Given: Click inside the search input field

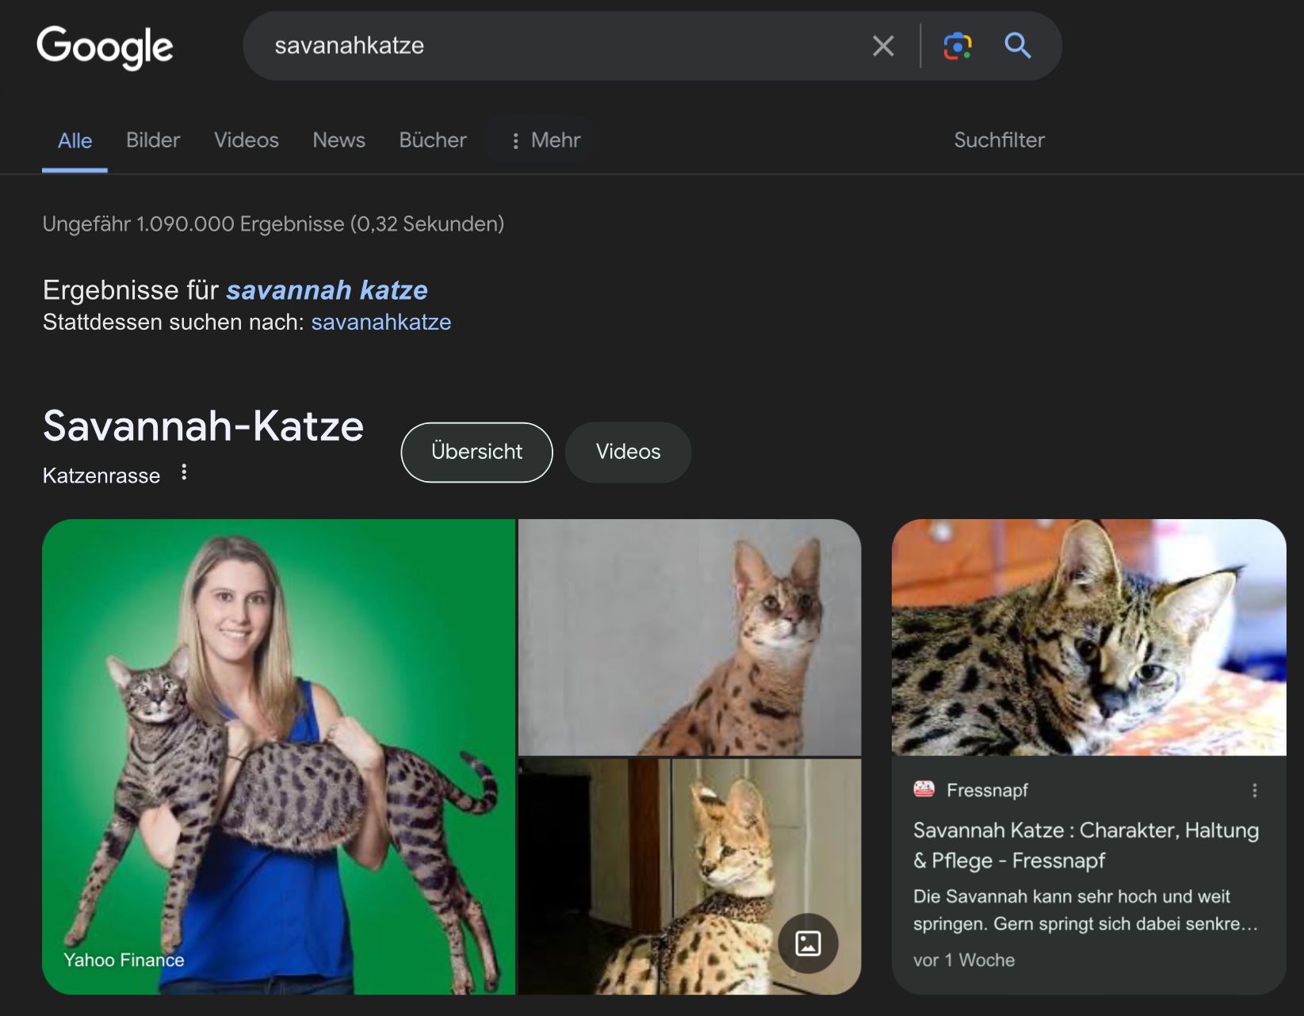Looking at the screenshot, I should tap(555, 46).
